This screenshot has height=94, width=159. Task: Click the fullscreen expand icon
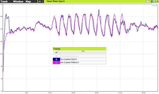pyautogui.click(x=147, y=2)
